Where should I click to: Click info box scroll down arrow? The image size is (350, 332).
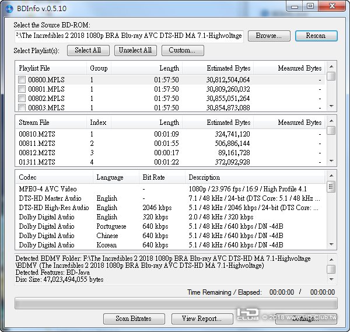point(331,279)
